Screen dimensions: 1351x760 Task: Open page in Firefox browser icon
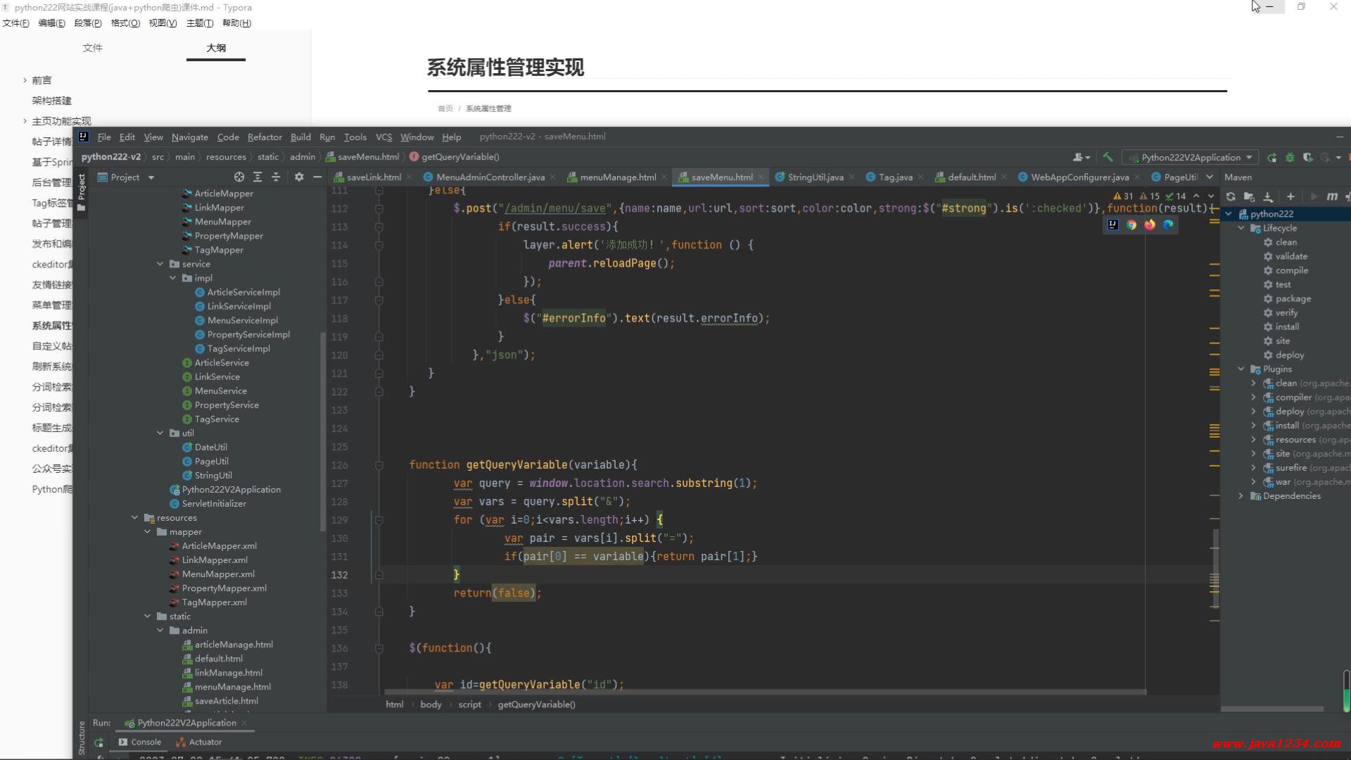(1150, 224)
